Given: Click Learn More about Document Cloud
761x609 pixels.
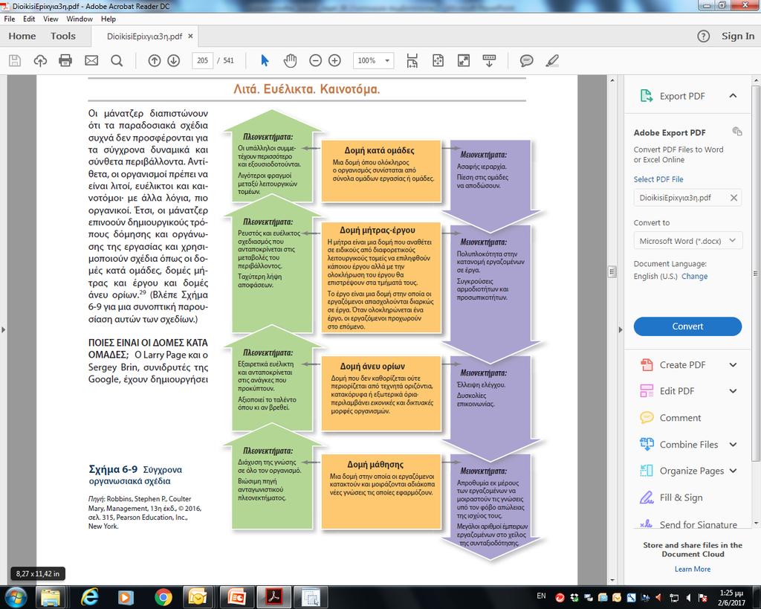Looking at the screenshot, I should point(693,569).
